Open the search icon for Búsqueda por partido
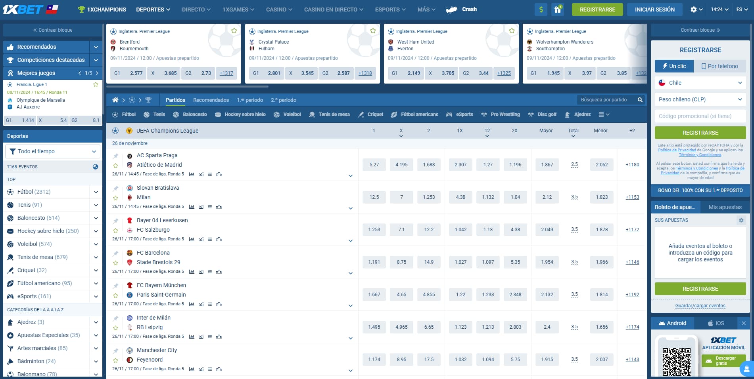 [640, 100]
